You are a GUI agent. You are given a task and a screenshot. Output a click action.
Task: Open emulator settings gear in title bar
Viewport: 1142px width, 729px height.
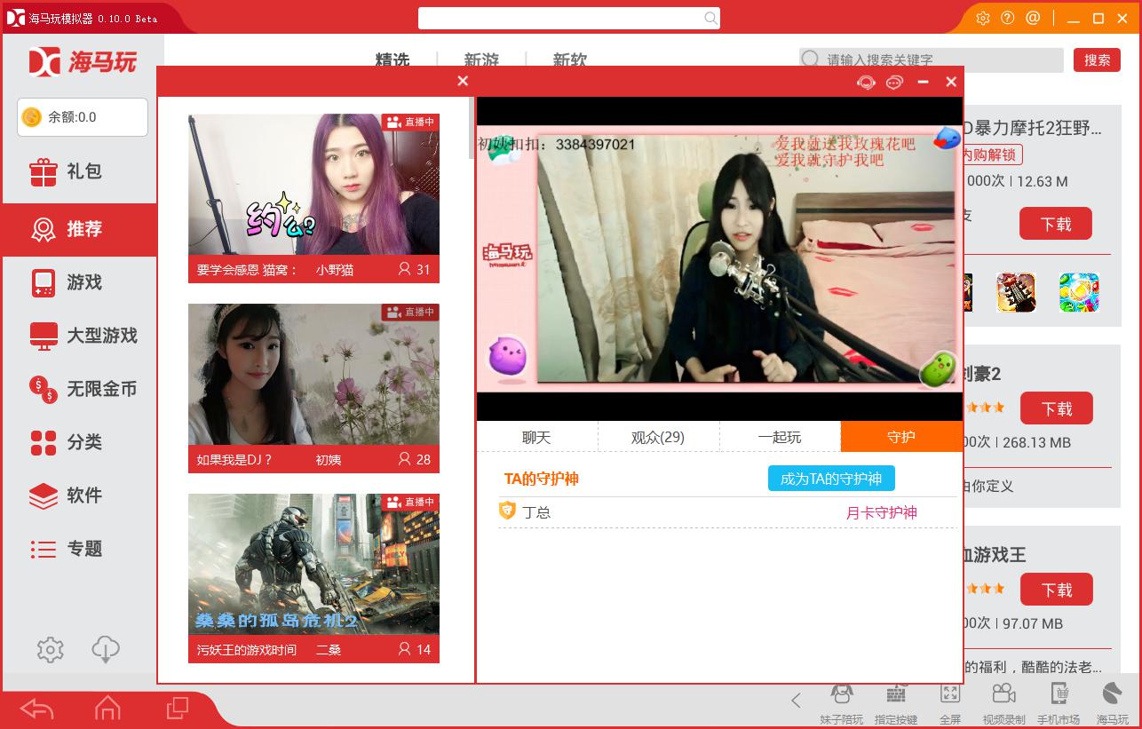pyautogui.click(x=983, y=18)
